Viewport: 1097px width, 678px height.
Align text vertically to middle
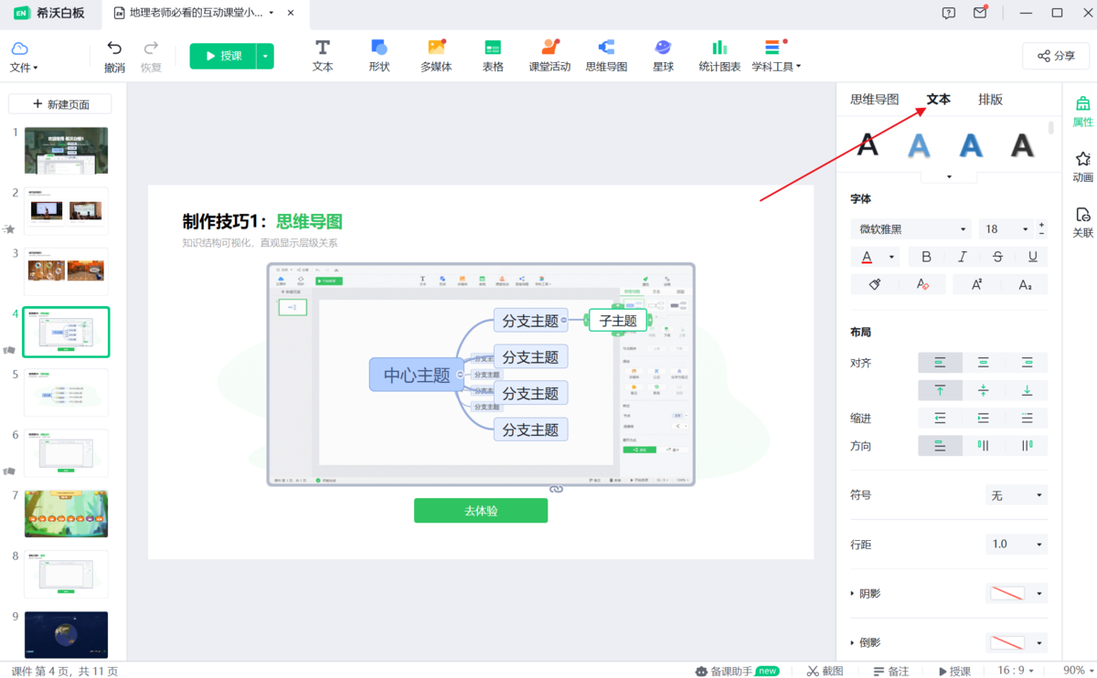click(984, 390)
